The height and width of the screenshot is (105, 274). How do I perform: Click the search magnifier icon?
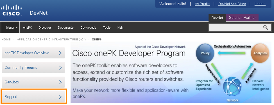click(266, 28)
